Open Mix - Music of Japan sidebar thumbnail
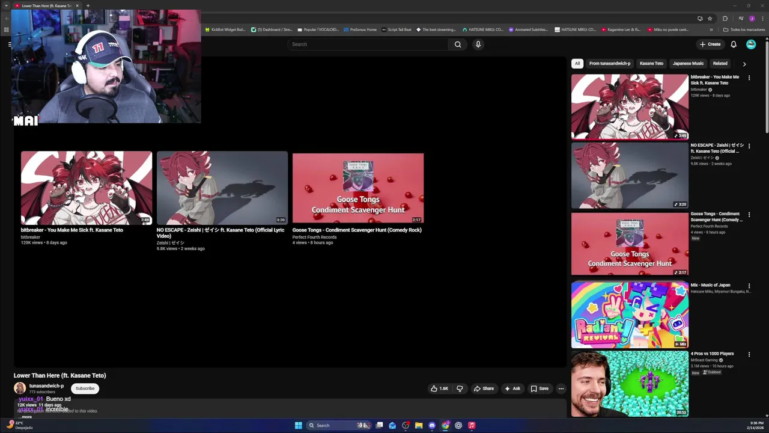 pyautogui.click(x=630, y=315)
